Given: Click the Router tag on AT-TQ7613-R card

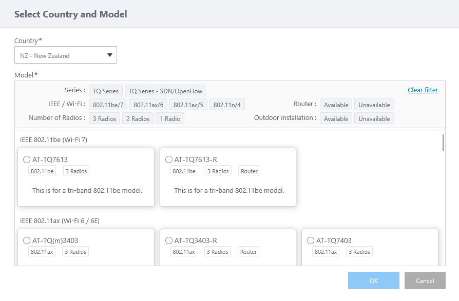Looking at the screenshot, I should pos(249,171).
